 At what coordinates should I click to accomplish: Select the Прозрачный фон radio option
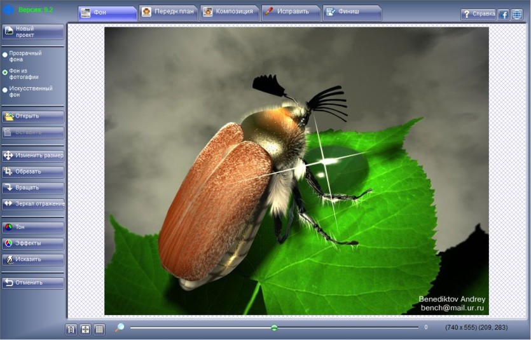pos(4,55)
